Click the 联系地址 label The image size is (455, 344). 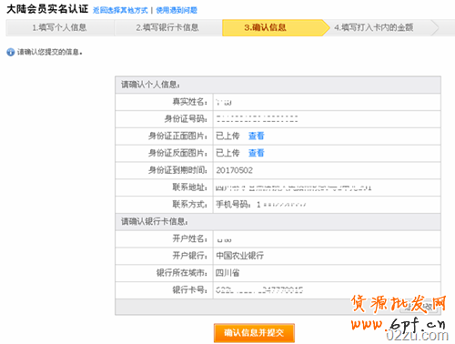190,187
